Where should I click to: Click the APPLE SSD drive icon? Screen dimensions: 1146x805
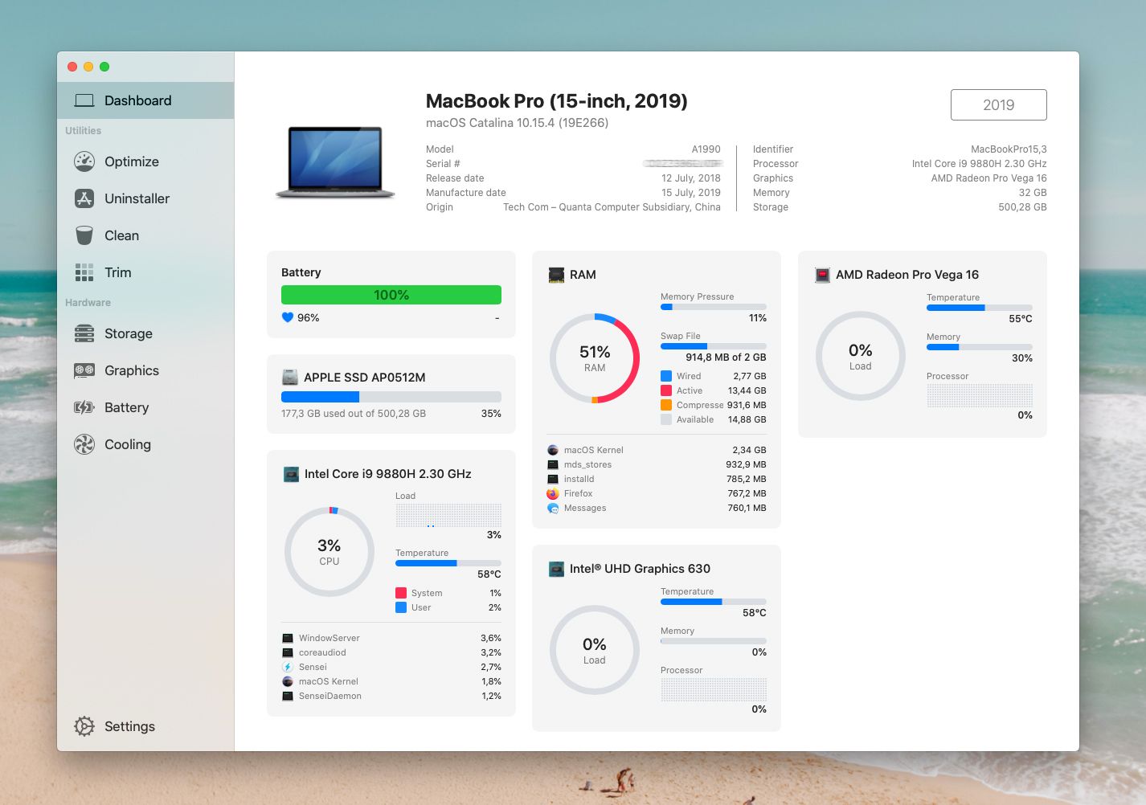click(290, 377)
